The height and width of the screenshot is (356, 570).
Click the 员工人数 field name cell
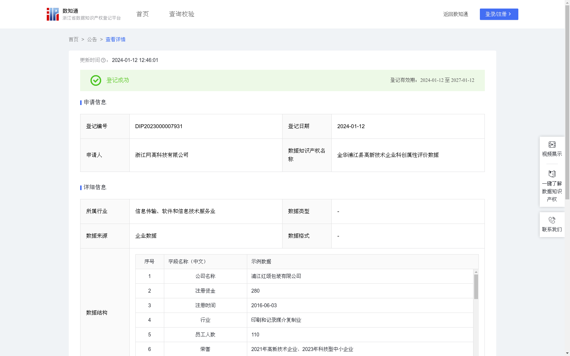coord(205,335)
